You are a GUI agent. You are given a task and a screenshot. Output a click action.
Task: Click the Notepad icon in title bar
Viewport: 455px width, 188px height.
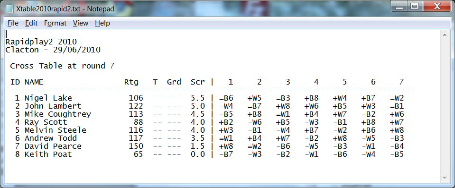(9, 9)
